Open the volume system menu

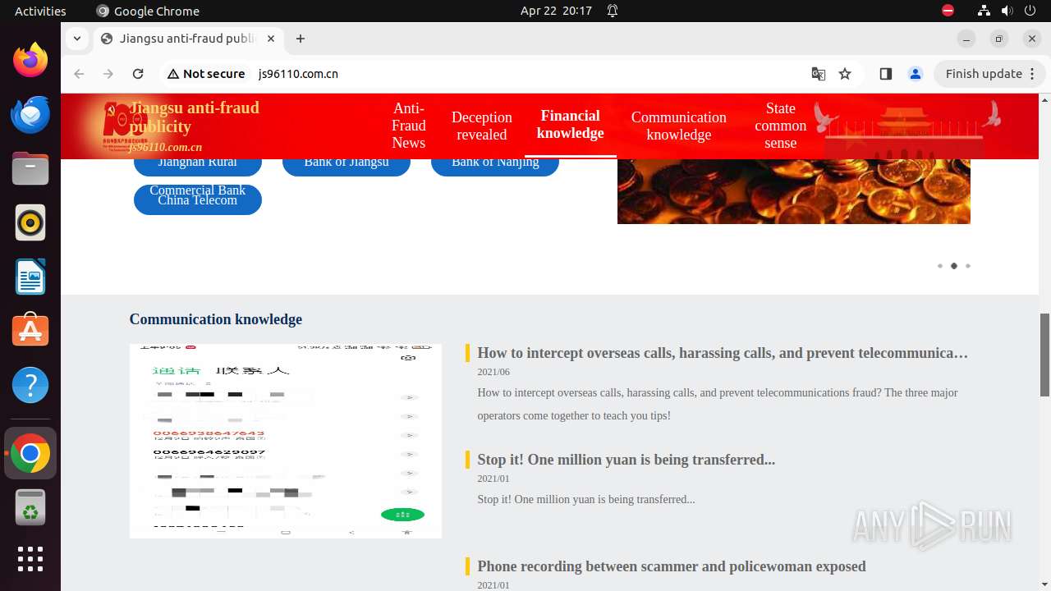(1007, 11)
